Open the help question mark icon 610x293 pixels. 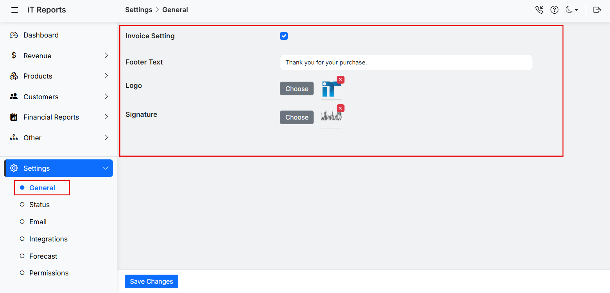click(554, 10)
